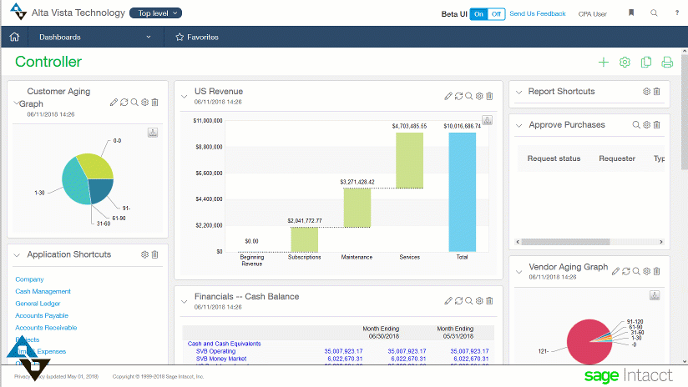Open the Approve Purchases magnifier icon
Viewport: 688px width, 387px height.
635,125
